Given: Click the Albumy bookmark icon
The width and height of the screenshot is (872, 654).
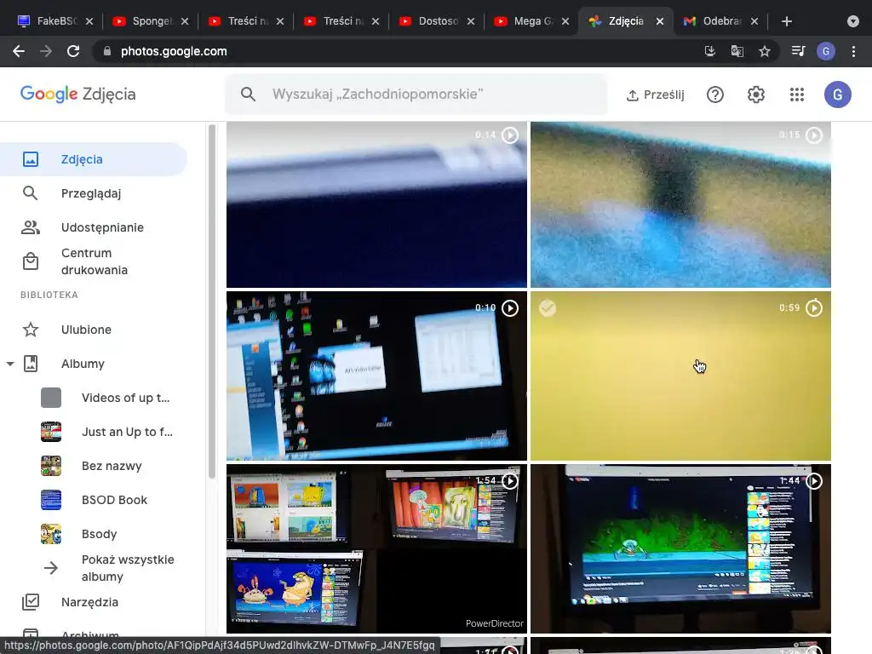Looking at the screenshot, I should 31,364.
